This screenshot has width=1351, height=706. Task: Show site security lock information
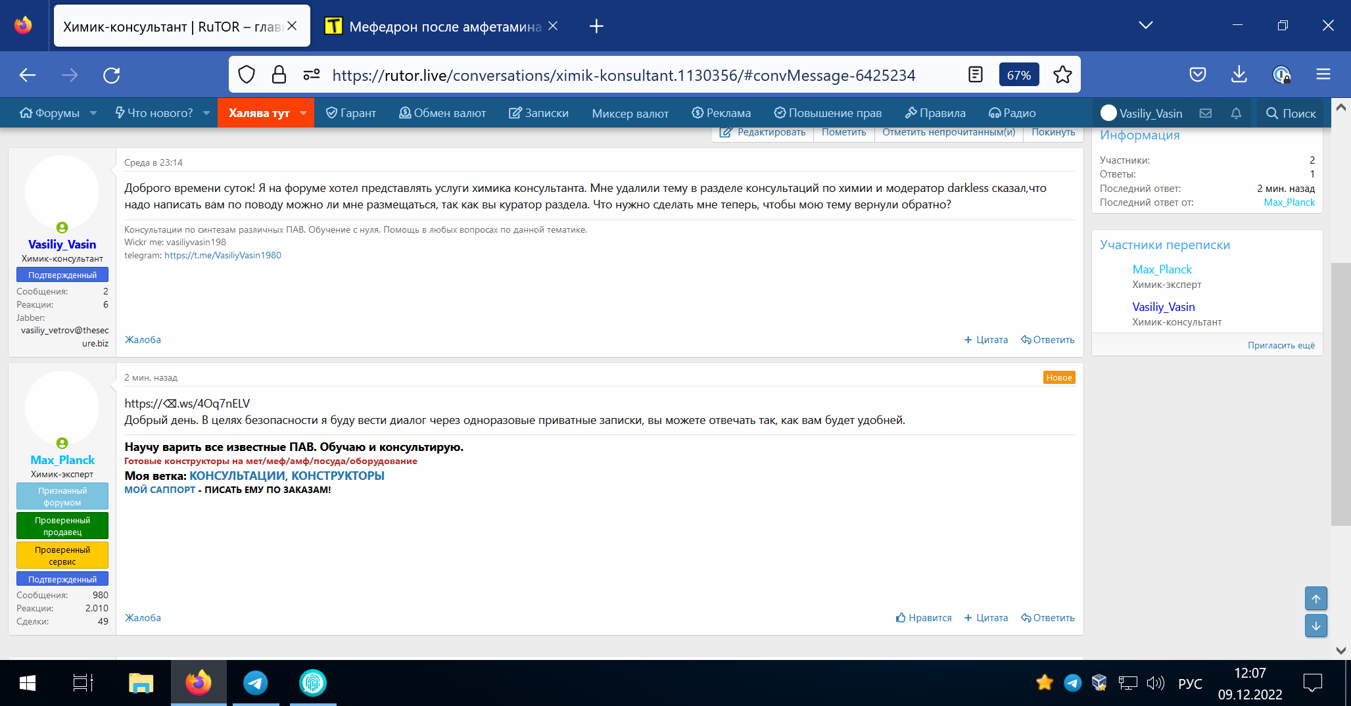(x=279, y=75)
